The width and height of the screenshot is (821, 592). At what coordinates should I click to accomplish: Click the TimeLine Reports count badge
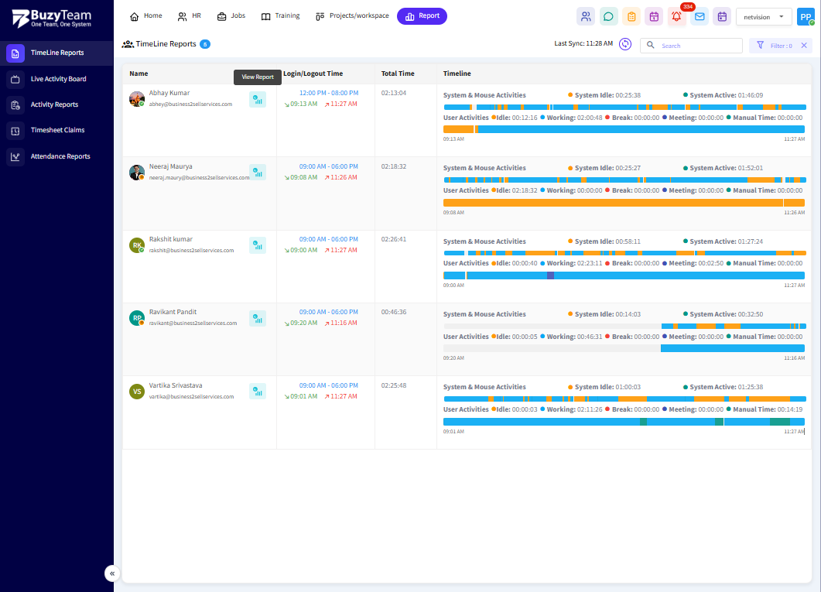point(205,44)
